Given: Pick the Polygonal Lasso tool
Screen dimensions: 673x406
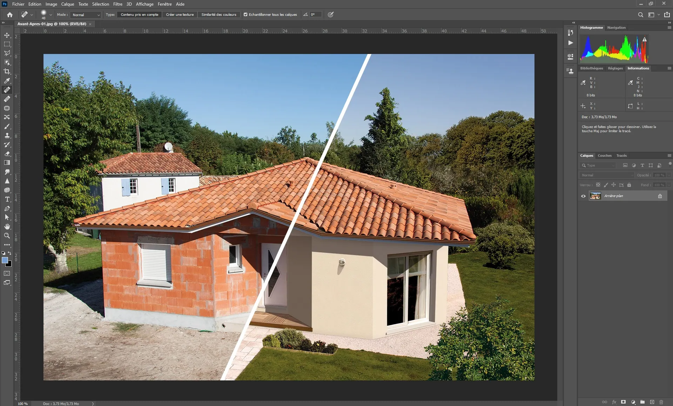Looking at the screenshot, I should (x=7, y=53).
